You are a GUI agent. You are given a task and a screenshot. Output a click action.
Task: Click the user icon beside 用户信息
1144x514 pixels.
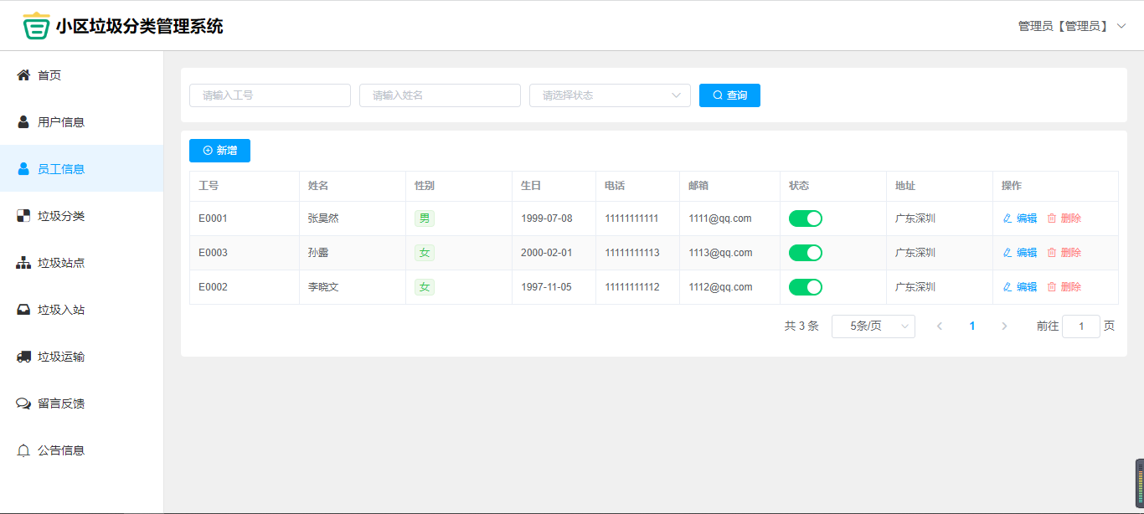(x=23, y=122)
